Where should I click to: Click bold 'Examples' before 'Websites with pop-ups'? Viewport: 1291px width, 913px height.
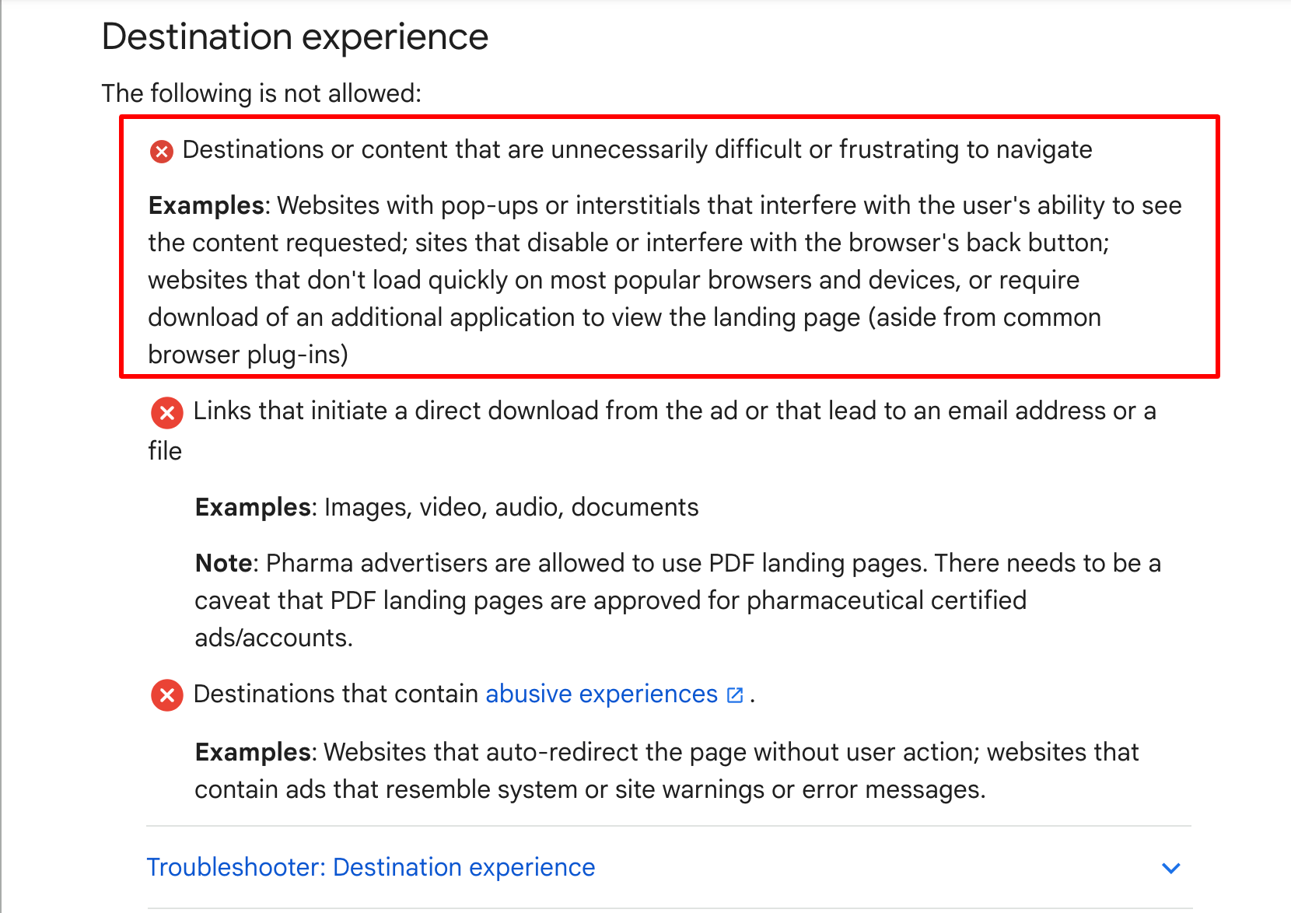click(206, 205)
